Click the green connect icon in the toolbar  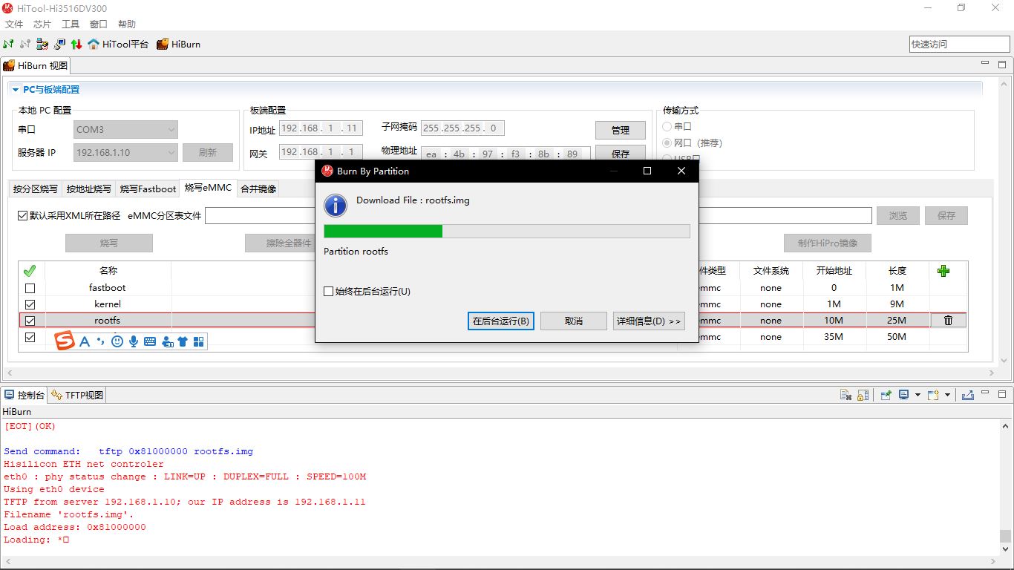click(8, 44)
